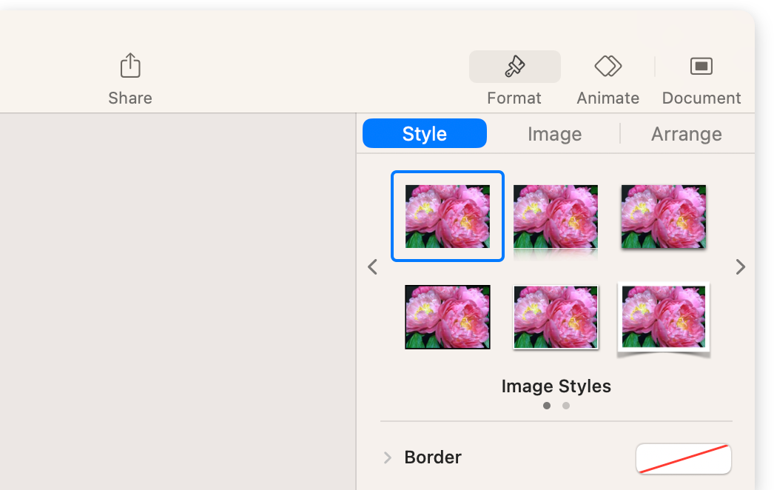This screenshot has height=490, width=774.
Task: Apply the reflection image style
Action: point(555,216)
